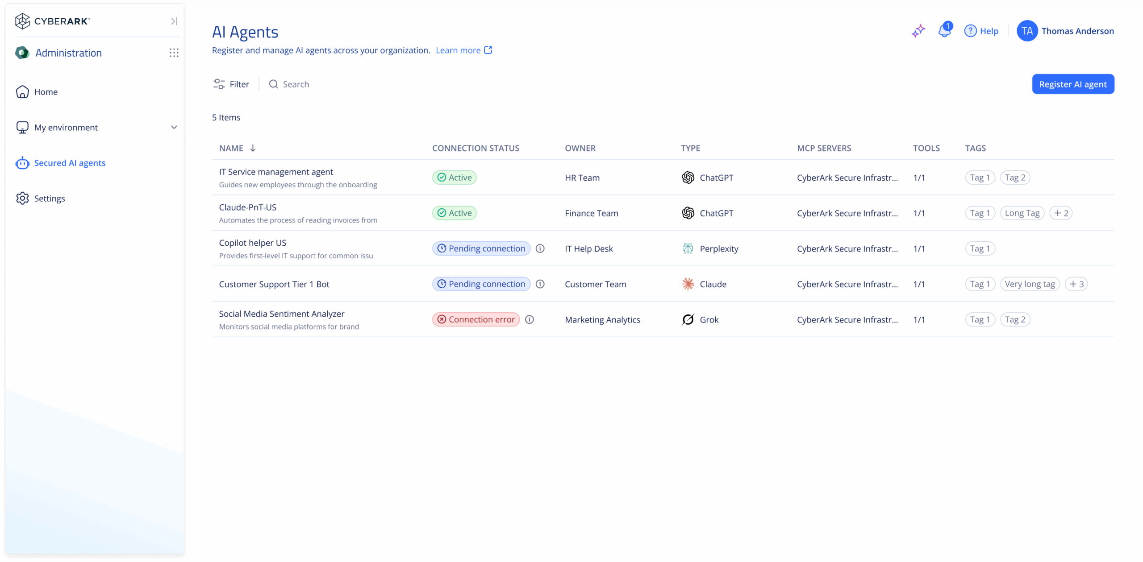Click the Grok icon on Social Media Sentiment Analyzer row

[688, 319]
